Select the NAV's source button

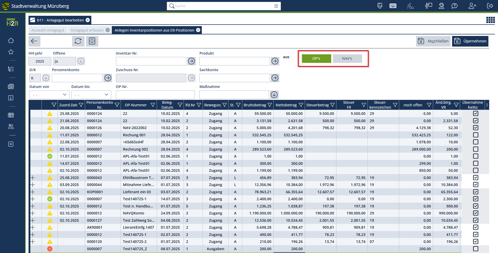[347, 58]
